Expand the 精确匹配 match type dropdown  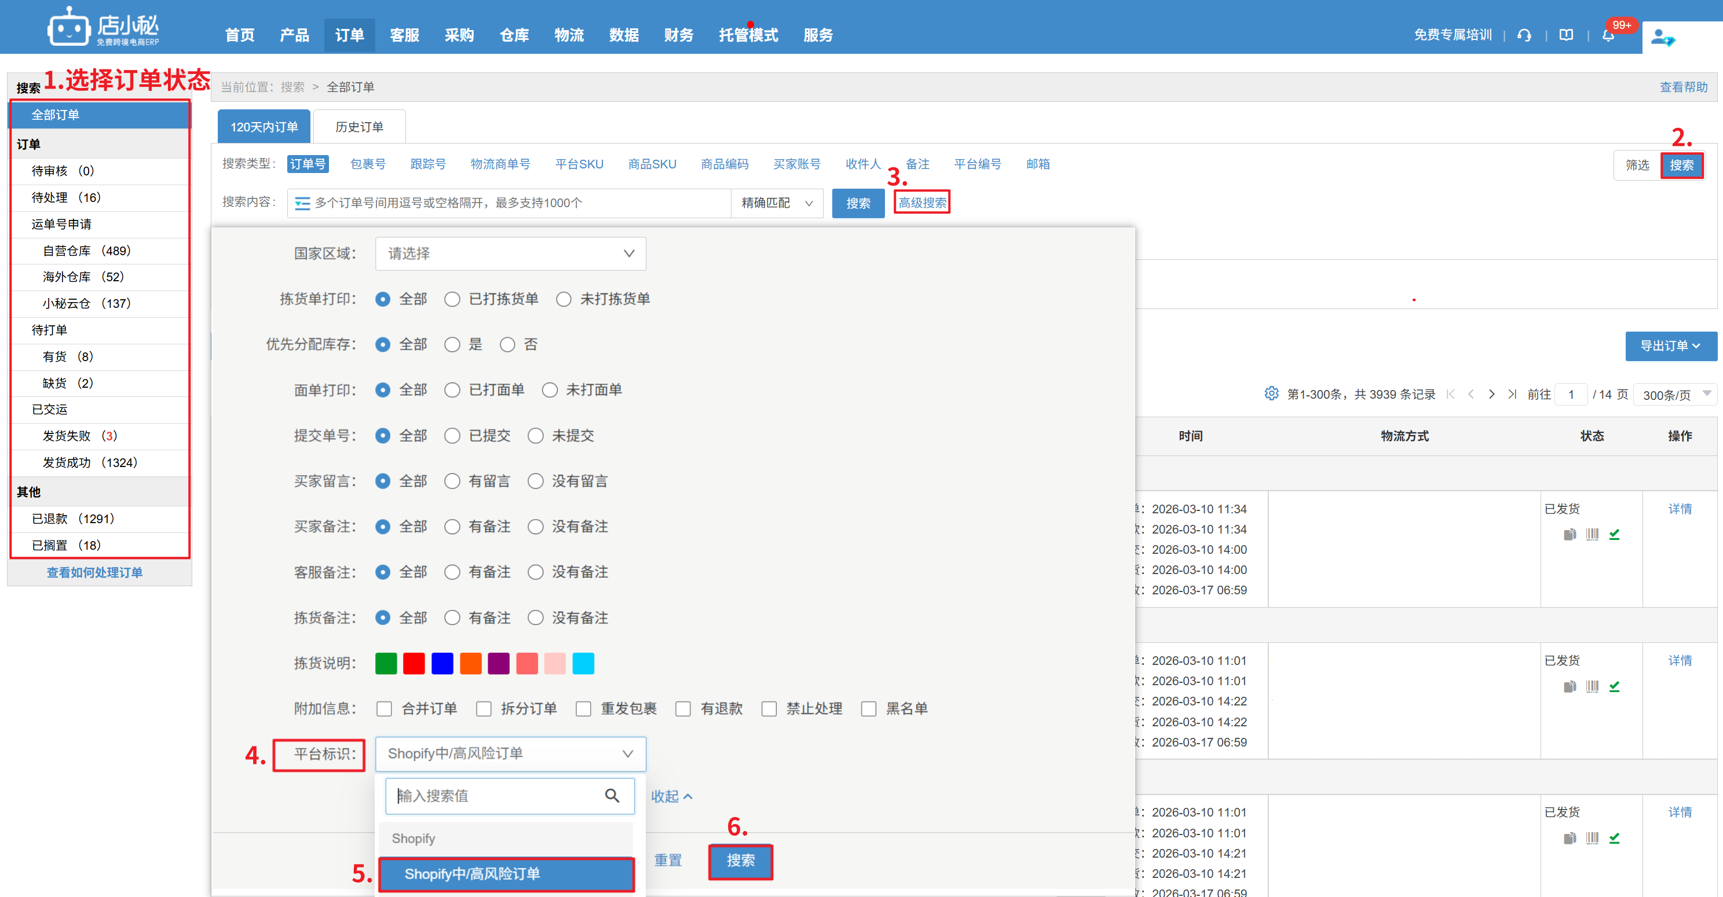777,203
